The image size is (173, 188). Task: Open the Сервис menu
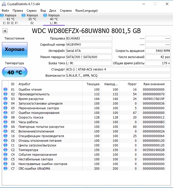pos(32,11)
